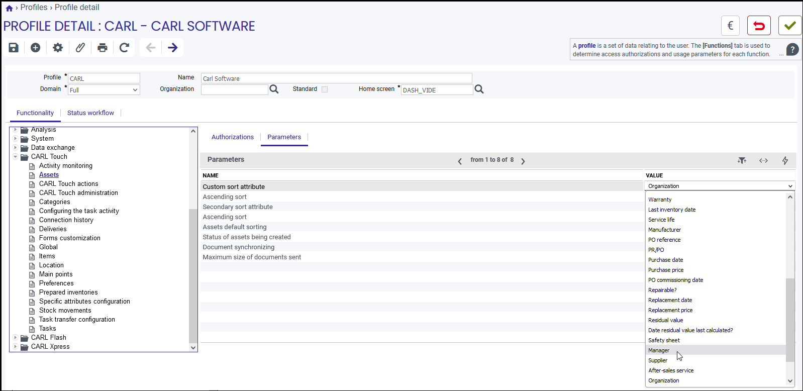Select Residual value in the dropdown list
Viewport: 803px width, 391px height.
tap(716, 320)
